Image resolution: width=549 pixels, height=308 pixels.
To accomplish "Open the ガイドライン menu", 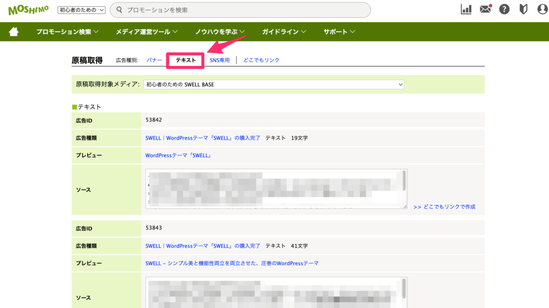I will point(284,32).
